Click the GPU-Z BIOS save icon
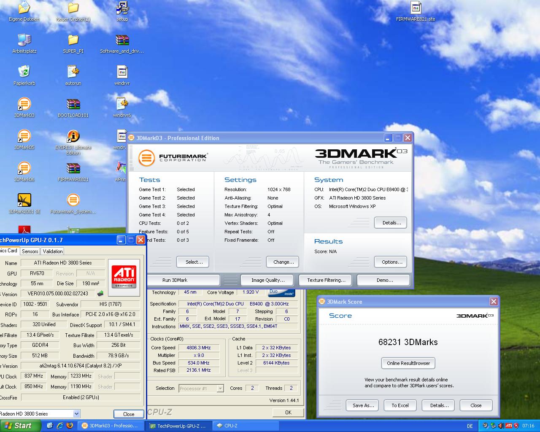540x432 pixels. [100, 293]
